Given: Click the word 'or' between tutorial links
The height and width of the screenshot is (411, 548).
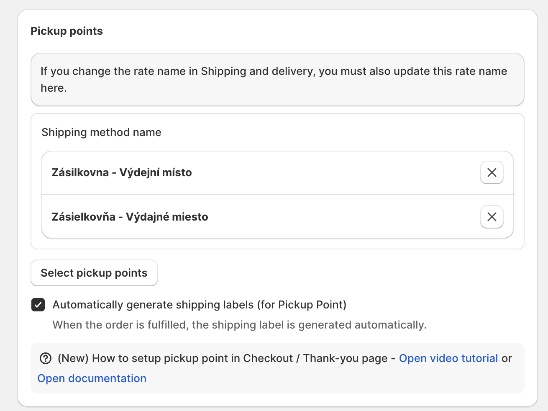Looking at the screenshot, I should click(x=507, y=359).
